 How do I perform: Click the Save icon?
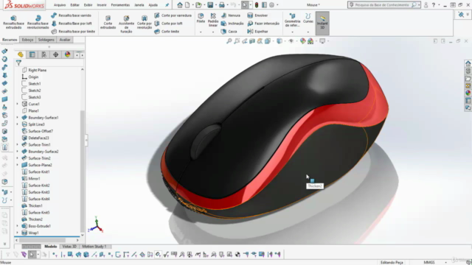point(210,5)
